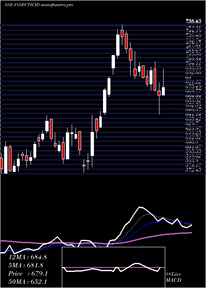Viewport: 206px width, 288px height.
Task: Click the 612.52 price axis label
Action: pyautogui.click(x=194, y=138)
